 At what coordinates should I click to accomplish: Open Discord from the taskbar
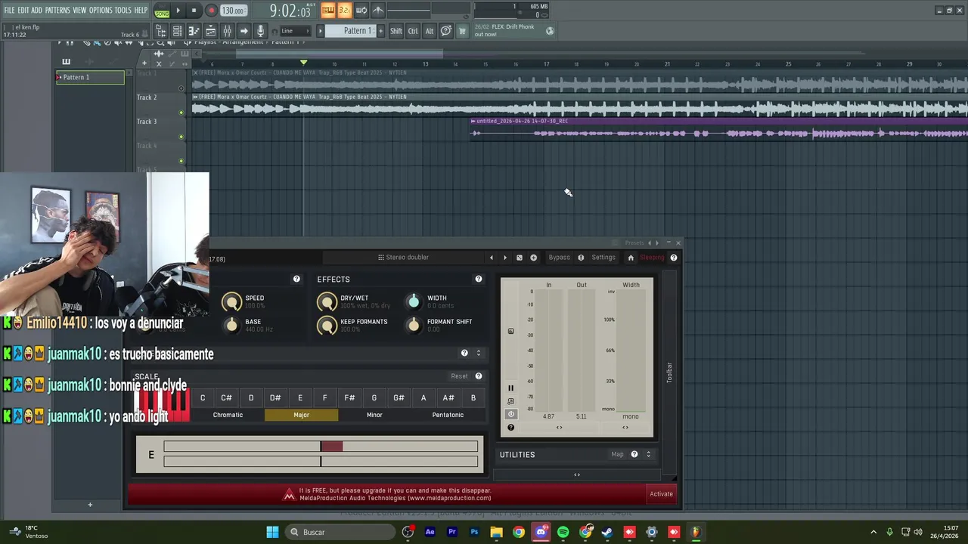(x=541, y=532)
